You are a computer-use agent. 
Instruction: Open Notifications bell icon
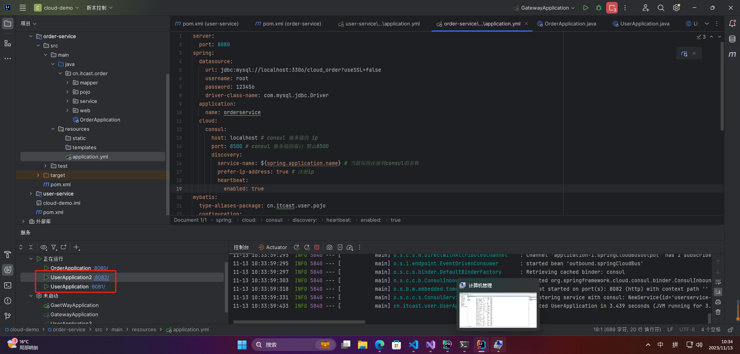[x=732, y=24]
